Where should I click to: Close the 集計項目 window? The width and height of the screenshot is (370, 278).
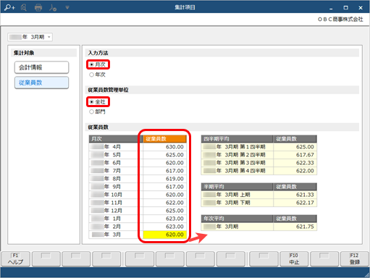[361, 8]
